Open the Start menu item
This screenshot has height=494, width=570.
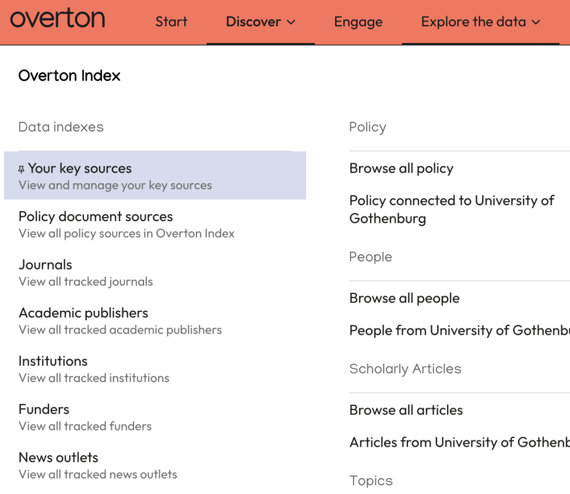(171, 22)
